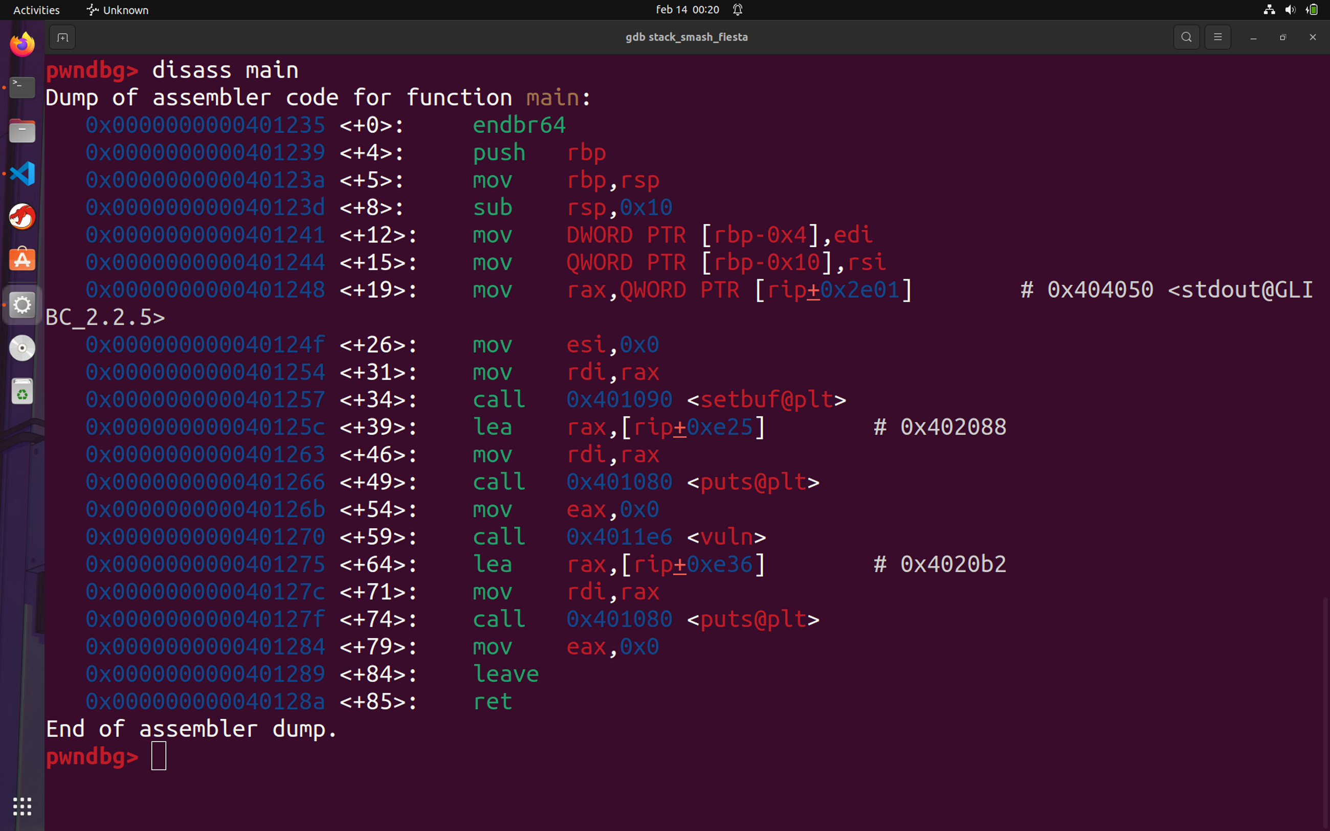
Task: Click operand '[rip+0xe36]' at <+64>
Action: point(693,565)
